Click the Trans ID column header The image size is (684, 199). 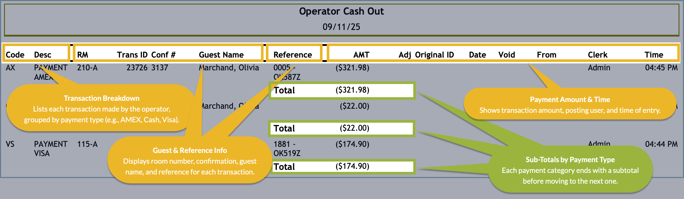click(132, 55)
